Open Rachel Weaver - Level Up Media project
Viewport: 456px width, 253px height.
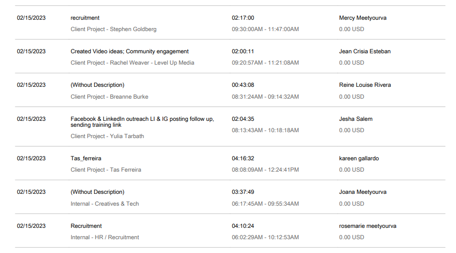[x=152, y=63]
